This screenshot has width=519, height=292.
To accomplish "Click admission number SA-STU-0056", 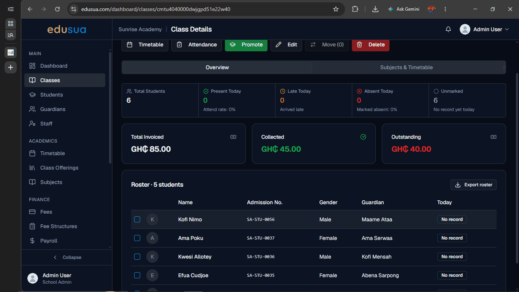I will [261, 219].
